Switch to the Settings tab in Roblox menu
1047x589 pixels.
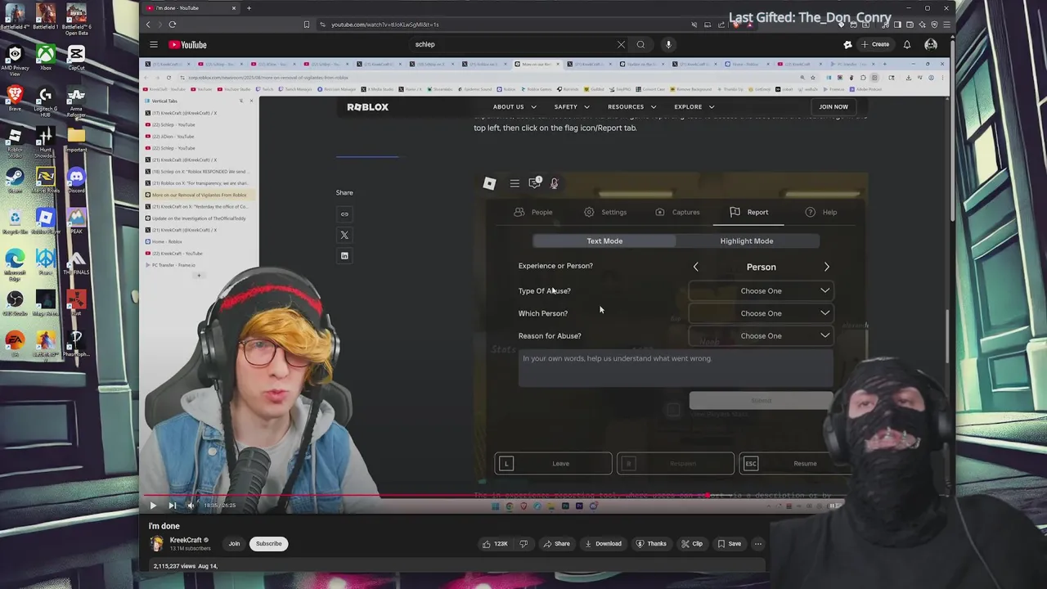pyautogui.click(x=605, y=212)
